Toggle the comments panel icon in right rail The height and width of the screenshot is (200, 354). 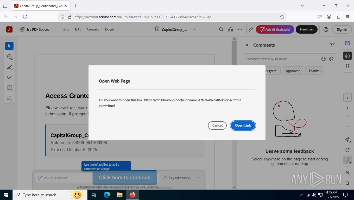pos(347,56)
